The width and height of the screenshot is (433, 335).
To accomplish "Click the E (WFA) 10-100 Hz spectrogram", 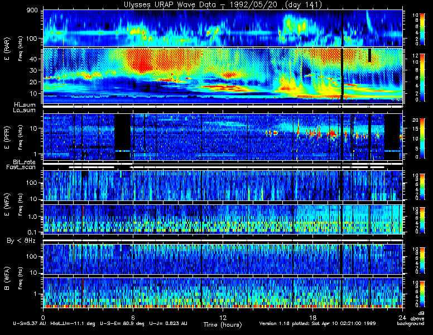I will click(223, 185).
